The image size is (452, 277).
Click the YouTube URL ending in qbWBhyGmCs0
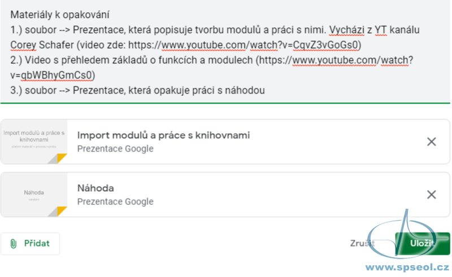click(x=211, y=68)
